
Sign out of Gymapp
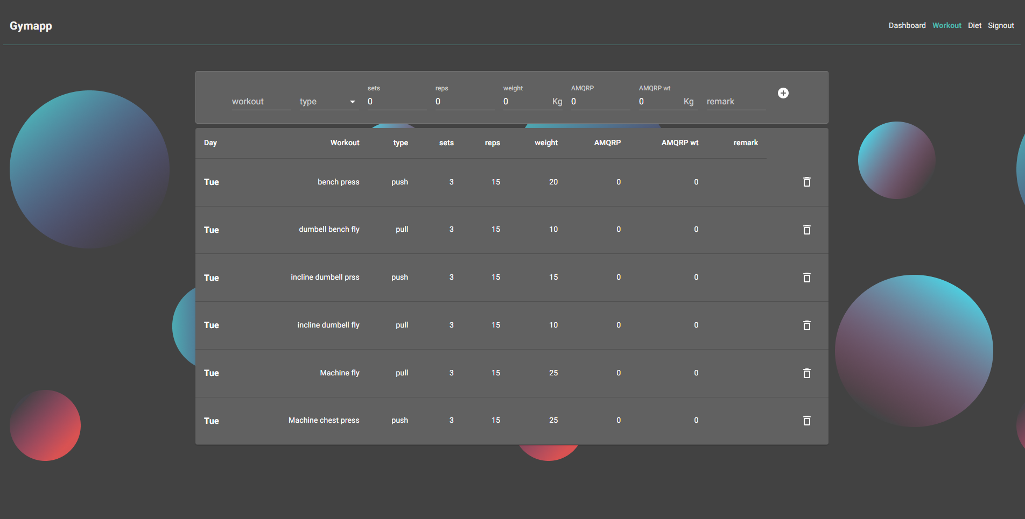[x=1001, y=25]
